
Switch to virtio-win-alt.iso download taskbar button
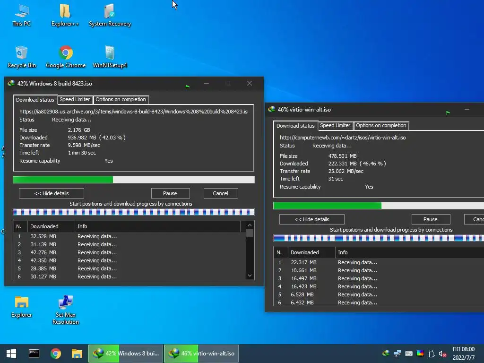[x=201, y=354]
